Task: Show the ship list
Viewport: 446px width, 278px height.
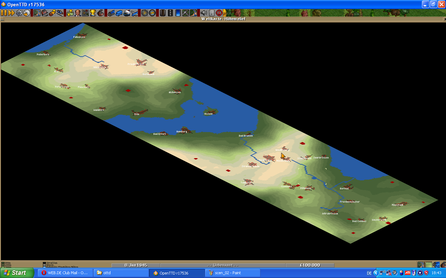Action: (126, 13)
